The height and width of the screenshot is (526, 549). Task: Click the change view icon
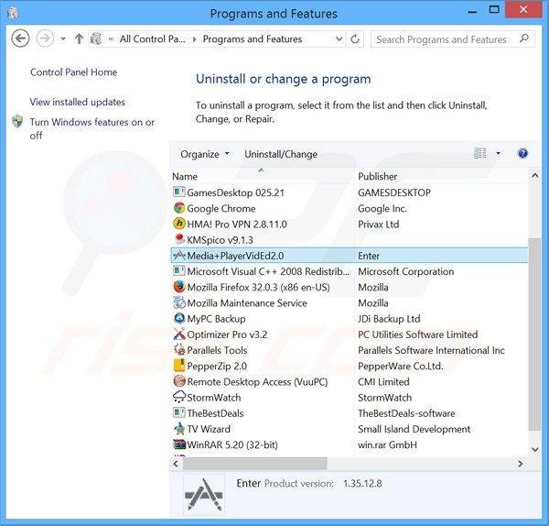pos(480,153)
